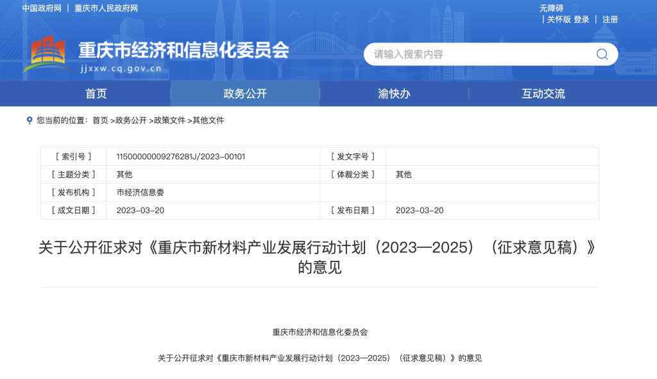Select the document index number 11500000009276281J
The height and width of the screenshot is (379, 657).
[180, 156]
